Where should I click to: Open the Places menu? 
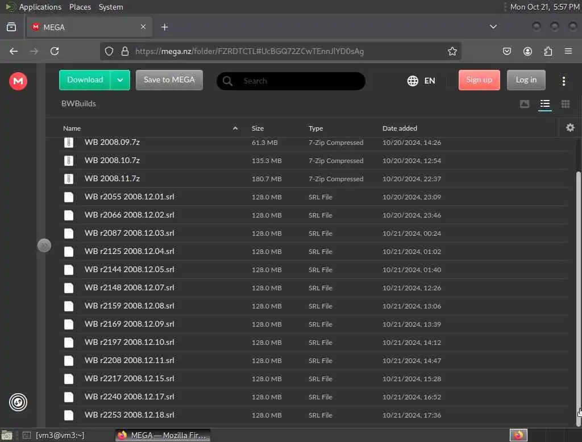tap(80, 7)
